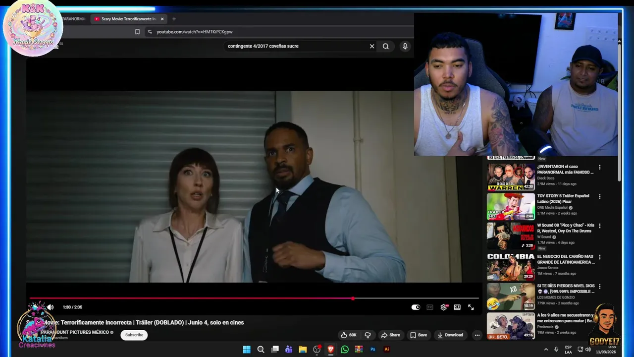Open more actions ellipsis below video
The image size is (634, 357).
tap(477, 335)
